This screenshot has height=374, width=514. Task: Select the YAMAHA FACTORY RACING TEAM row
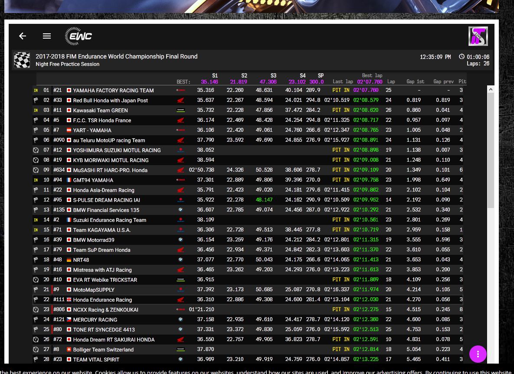tap(113, 91)
